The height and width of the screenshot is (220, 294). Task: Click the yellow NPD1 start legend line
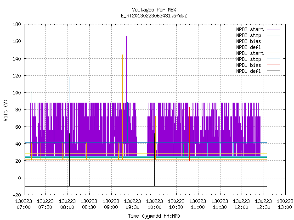click(273, 53)
